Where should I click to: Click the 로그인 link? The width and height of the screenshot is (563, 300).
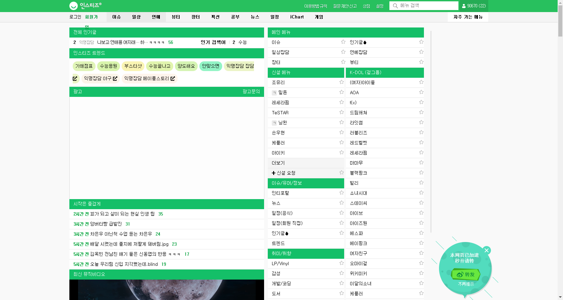[x=75, y=17]
